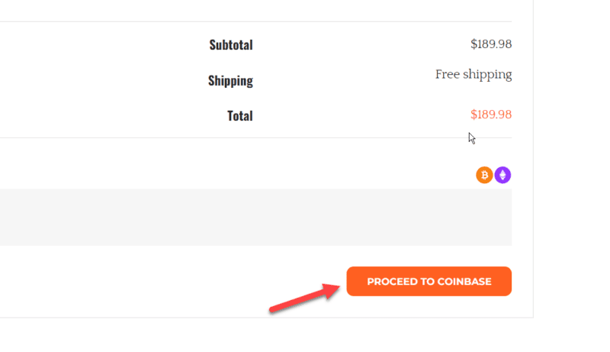Click the Shipping label
The width and height of the screenshot is (610, 352).
(x=230, y=80)
